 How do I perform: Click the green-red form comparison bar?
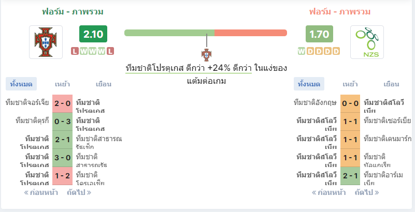point(206,33)
